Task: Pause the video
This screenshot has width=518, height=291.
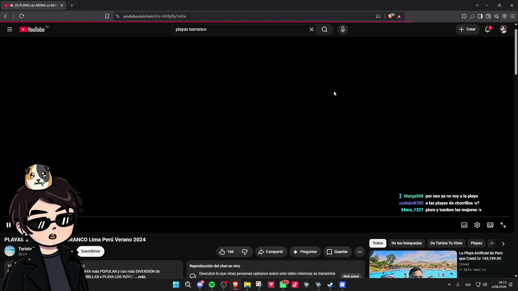Action: (8, 225)
